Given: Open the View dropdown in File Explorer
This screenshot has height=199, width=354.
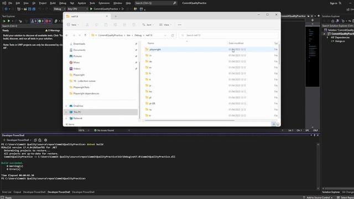Looking at the screenshot, I should coord(165,25).
